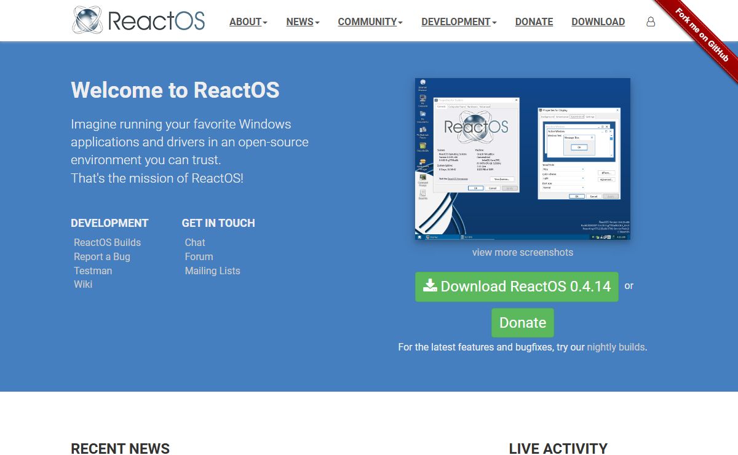
Task: Expand the COMMUNITY dropdown menu
Action: [370, 22]
